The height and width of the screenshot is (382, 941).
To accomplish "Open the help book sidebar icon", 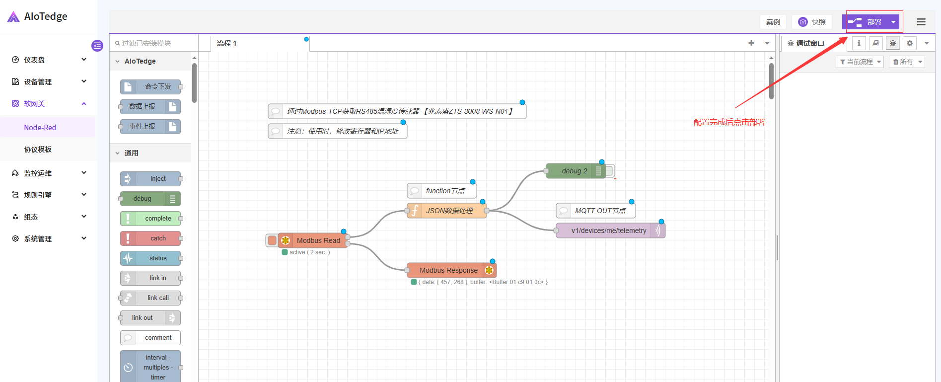I will (875, 43).
